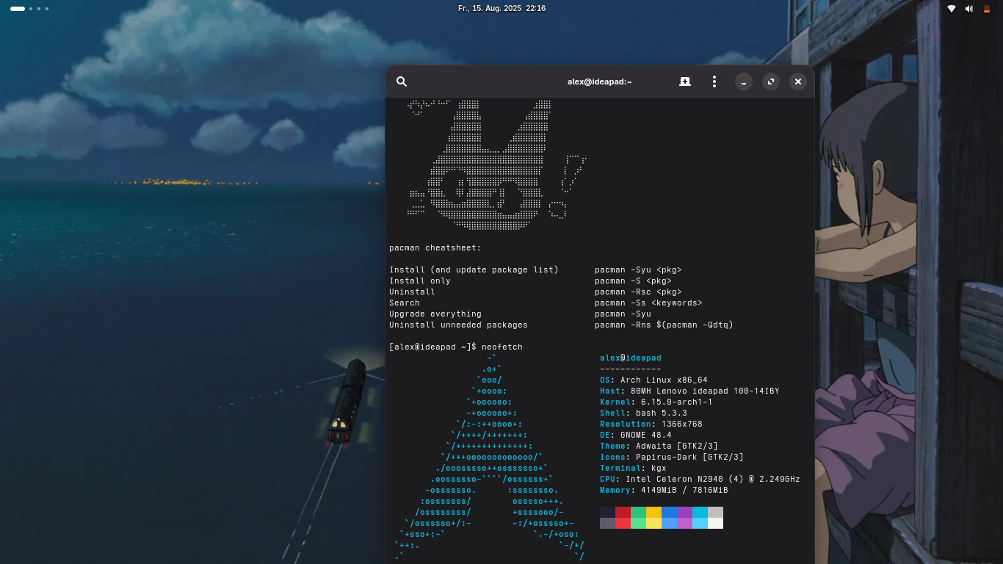Click the Wi-Fi icon in top bar

tap(952, 9)
